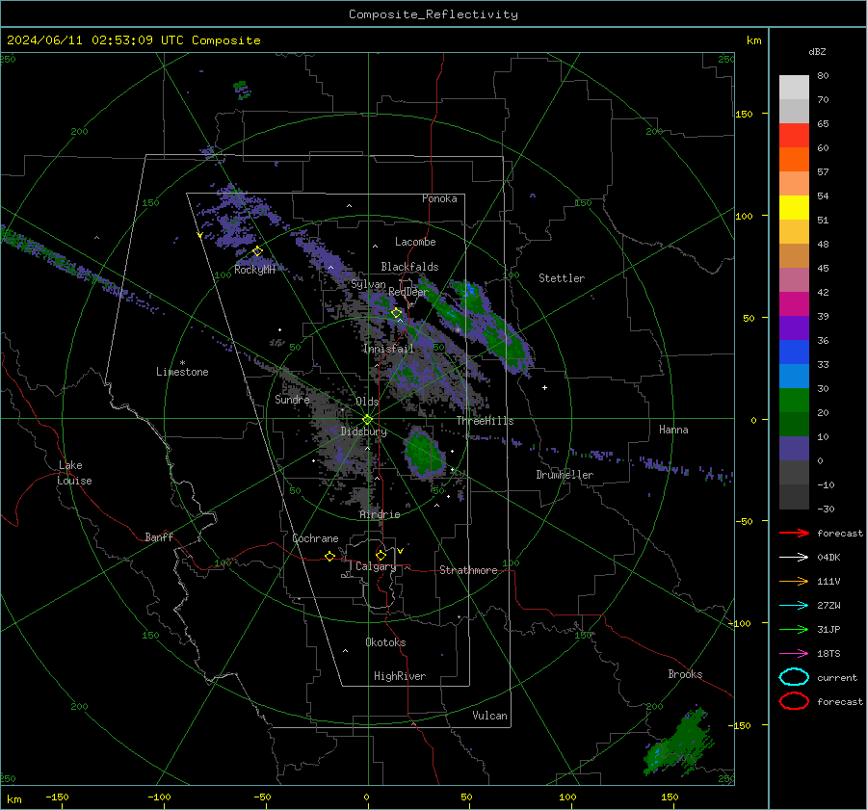Click the 'Ponoka' city label
Image resolution: width=867 pixels, height=810 pixels.
439,198
